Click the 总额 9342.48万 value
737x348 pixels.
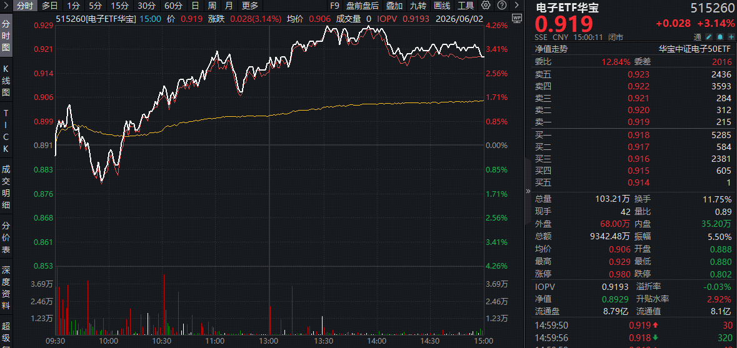609,236
